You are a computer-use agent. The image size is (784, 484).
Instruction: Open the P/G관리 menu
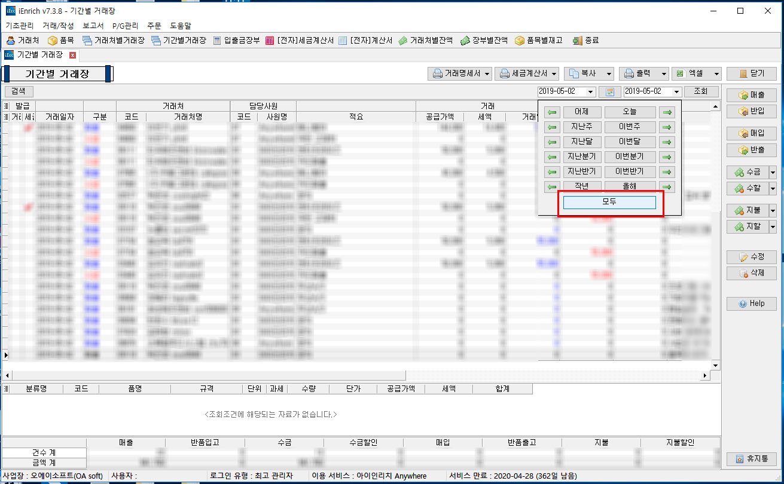126,26
